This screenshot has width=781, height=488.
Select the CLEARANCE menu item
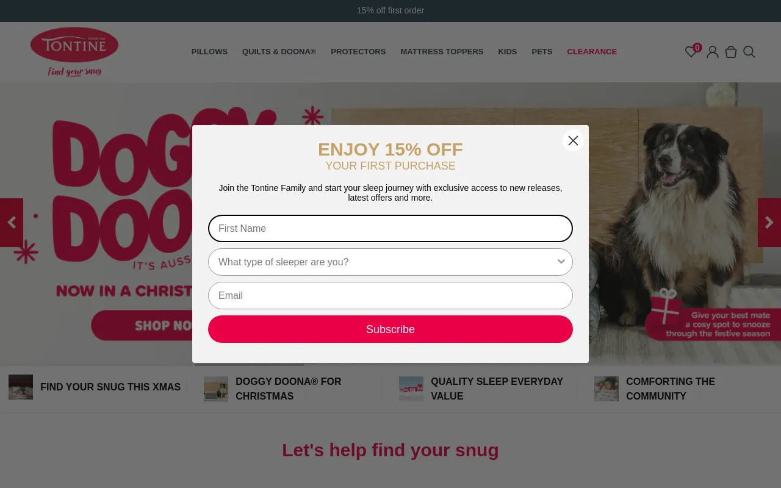coord(592,52)
